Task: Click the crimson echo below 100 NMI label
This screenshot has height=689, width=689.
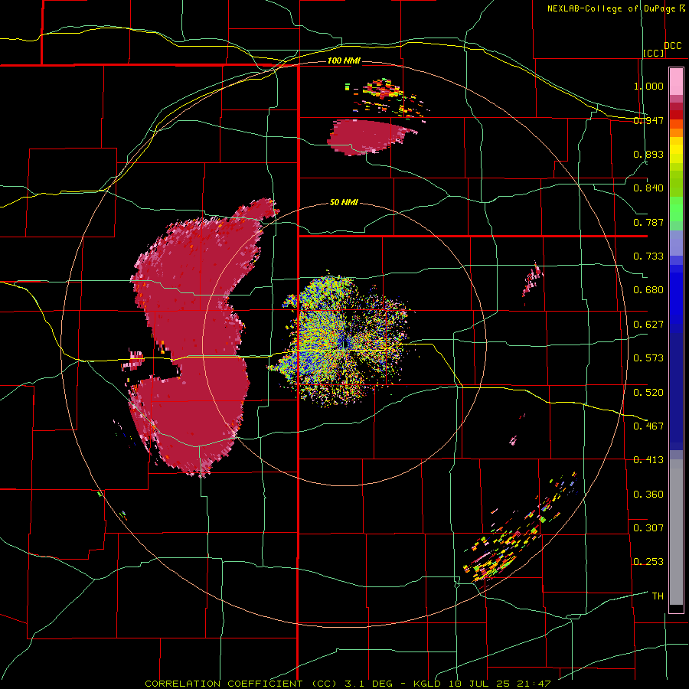Action: [367, 136]
